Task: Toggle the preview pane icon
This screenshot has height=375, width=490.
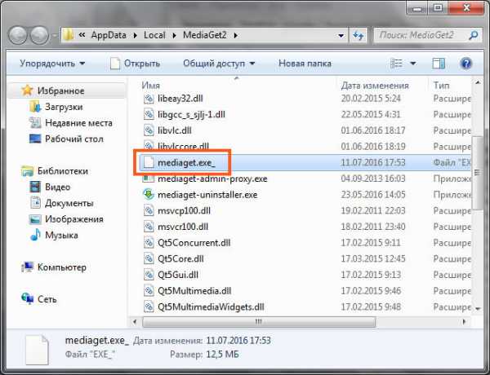Action: click(439, 64)
